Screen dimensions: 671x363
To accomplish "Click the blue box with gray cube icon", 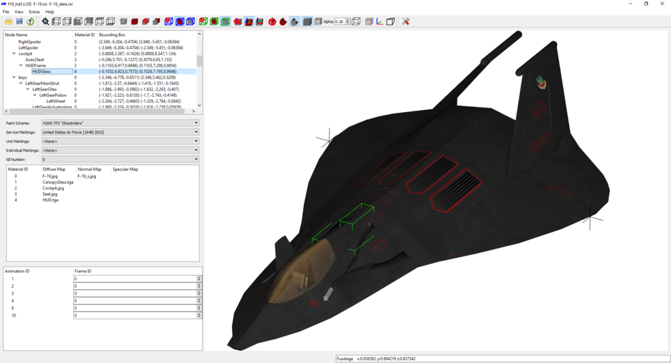I will [191, 21].
